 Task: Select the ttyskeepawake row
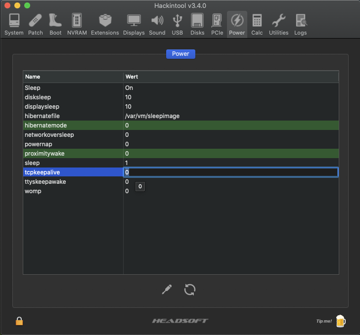(181, 182)
